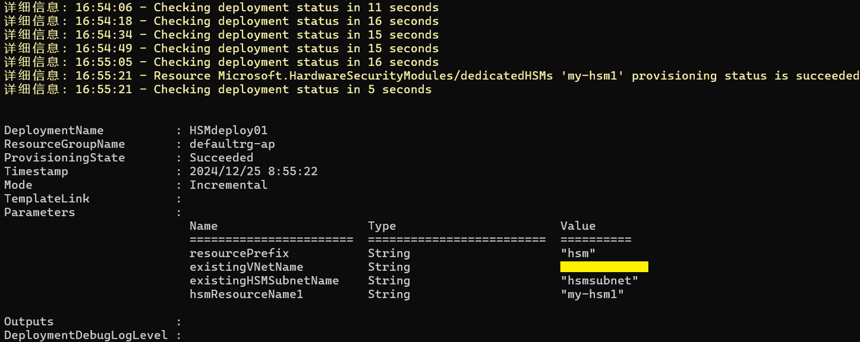Click the "hsmsubnet" parameter value
This screenshot has width=860, height=342.
[x=599, y=280]
